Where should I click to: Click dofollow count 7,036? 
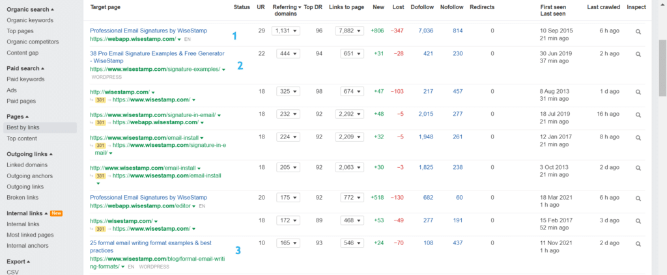425,31
